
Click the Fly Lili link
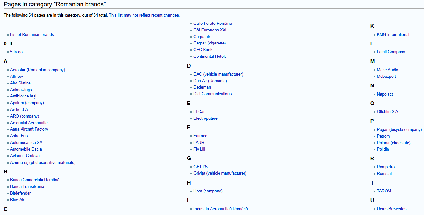199,149
